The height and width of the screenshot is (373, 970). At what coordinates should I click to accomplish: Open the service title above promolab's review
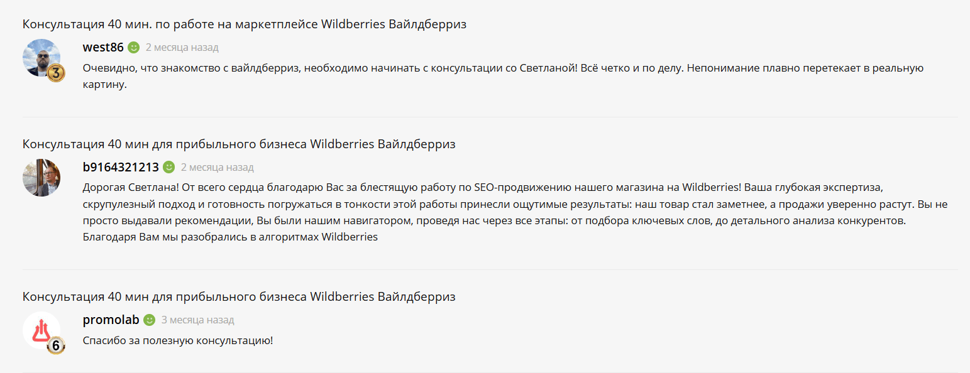point(239,296)
